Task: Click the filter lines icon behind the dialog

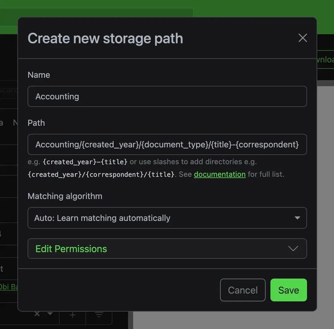Action: coord(99,315)
